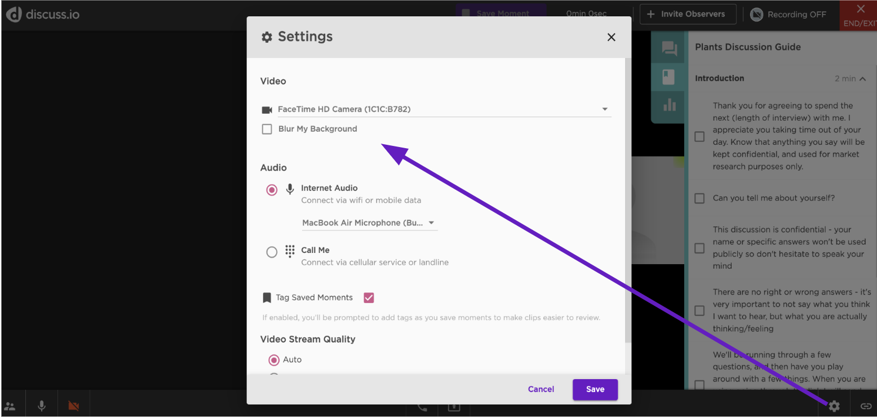Select Auto video stream quality
877x418 pixels.
click(274, 359)
